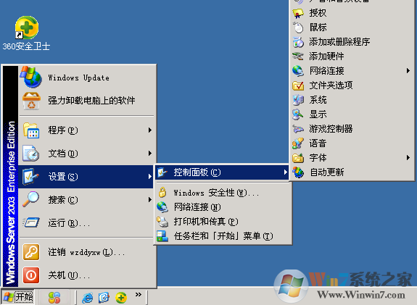Click the 强力卸载电脑上的软件 recycle bin icon
Viewport: 417px width, 305px height.
pyautogui.click(x=31, y=101)
